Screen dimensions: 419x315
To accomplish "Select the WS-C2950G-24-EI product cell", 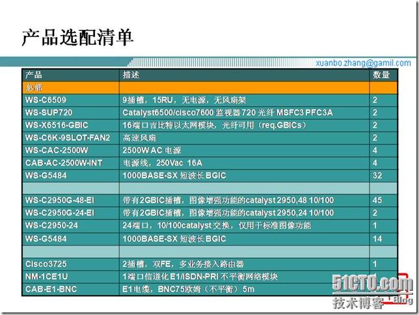I will (70, 213).
